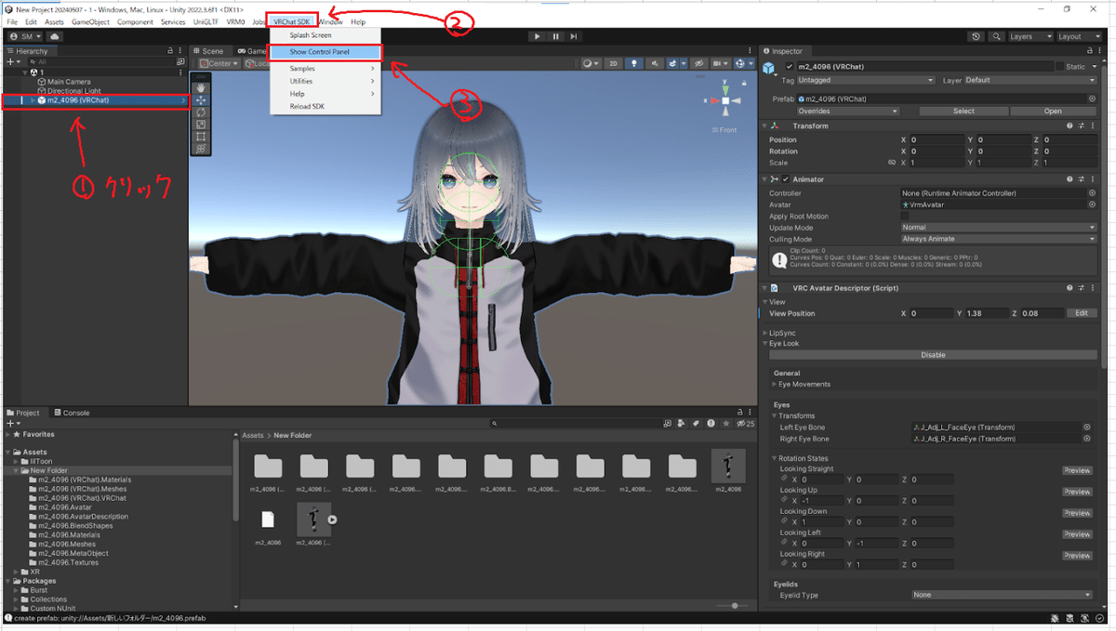Open the Undo History icon
1116x631 pixels.
point(976,36)
